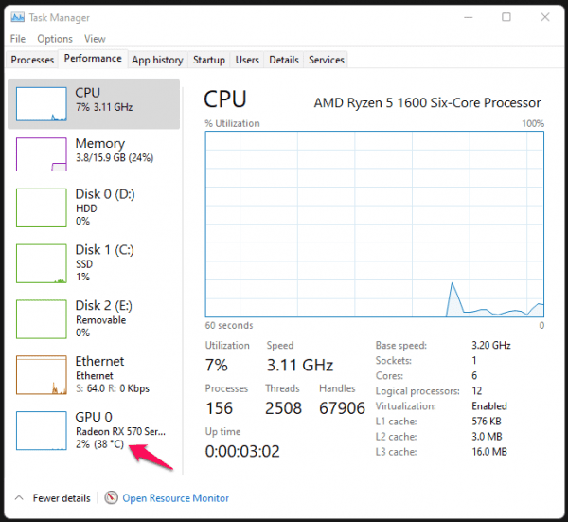Click the Virtualization Enabled value
Screen dimensions: 568x522
[x=489, y=406]
